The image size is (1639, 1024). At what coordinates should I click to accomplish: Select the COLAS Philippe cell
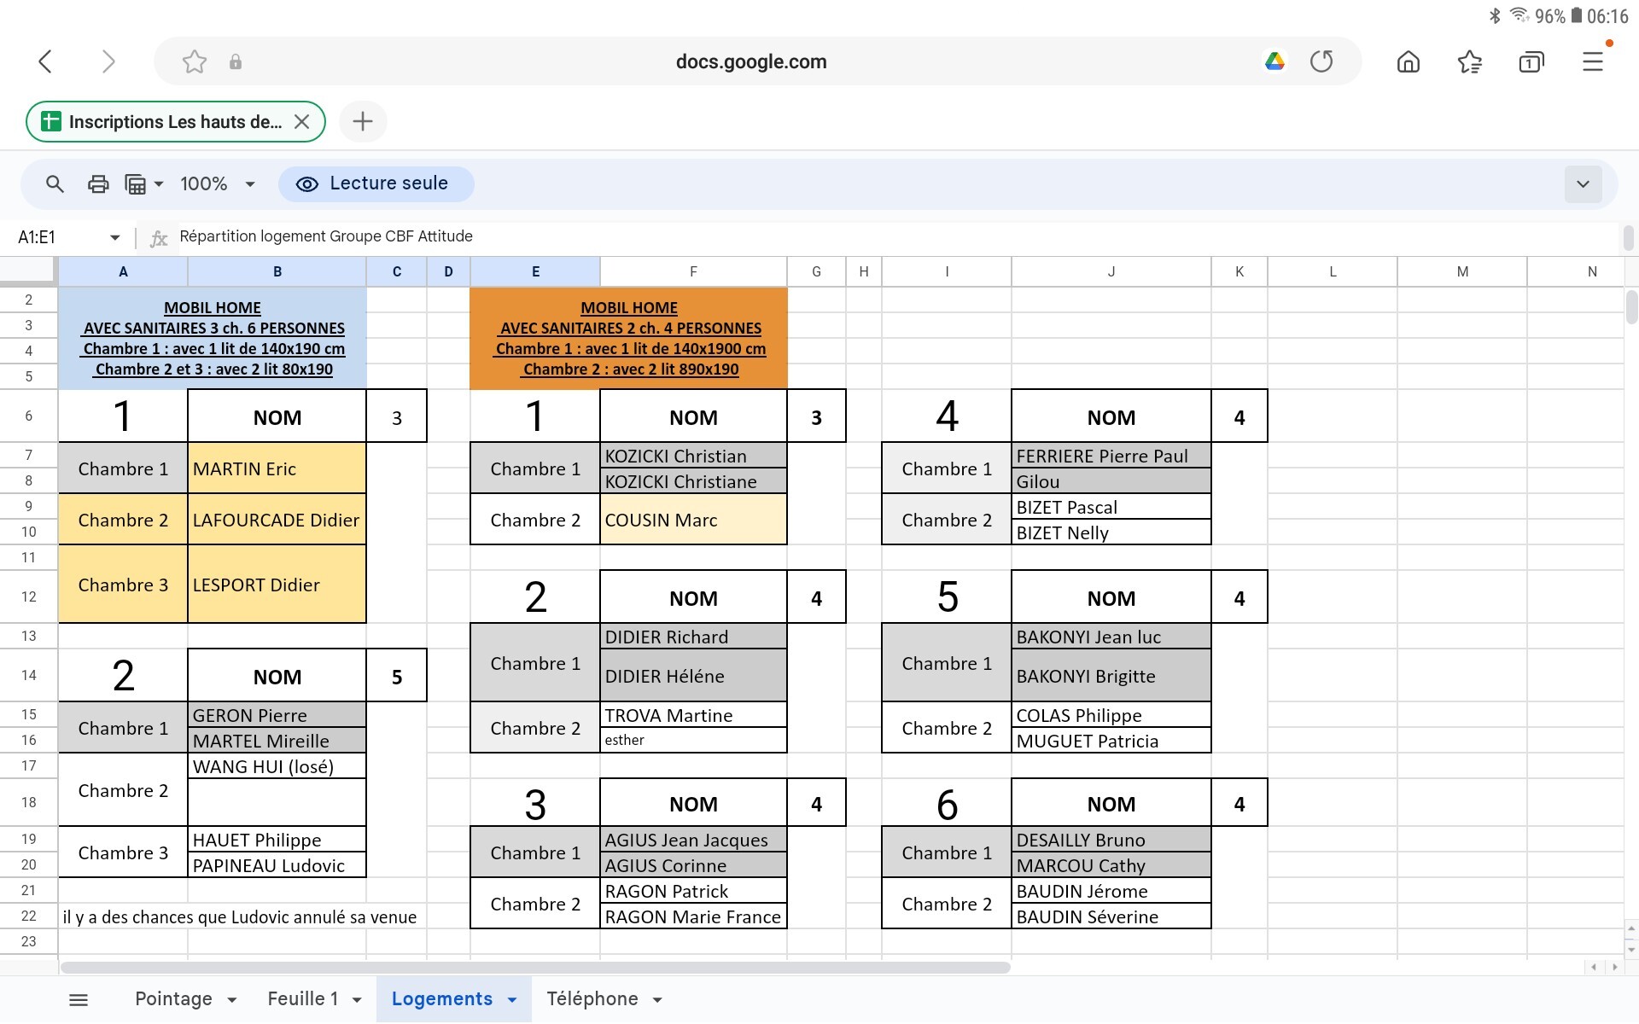1111,714
